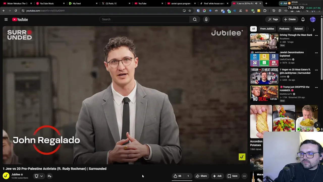Open notification bell preferences for Jubilee
Image resolution: width=323 pixels, height=182 pixels.
point(39,176)
